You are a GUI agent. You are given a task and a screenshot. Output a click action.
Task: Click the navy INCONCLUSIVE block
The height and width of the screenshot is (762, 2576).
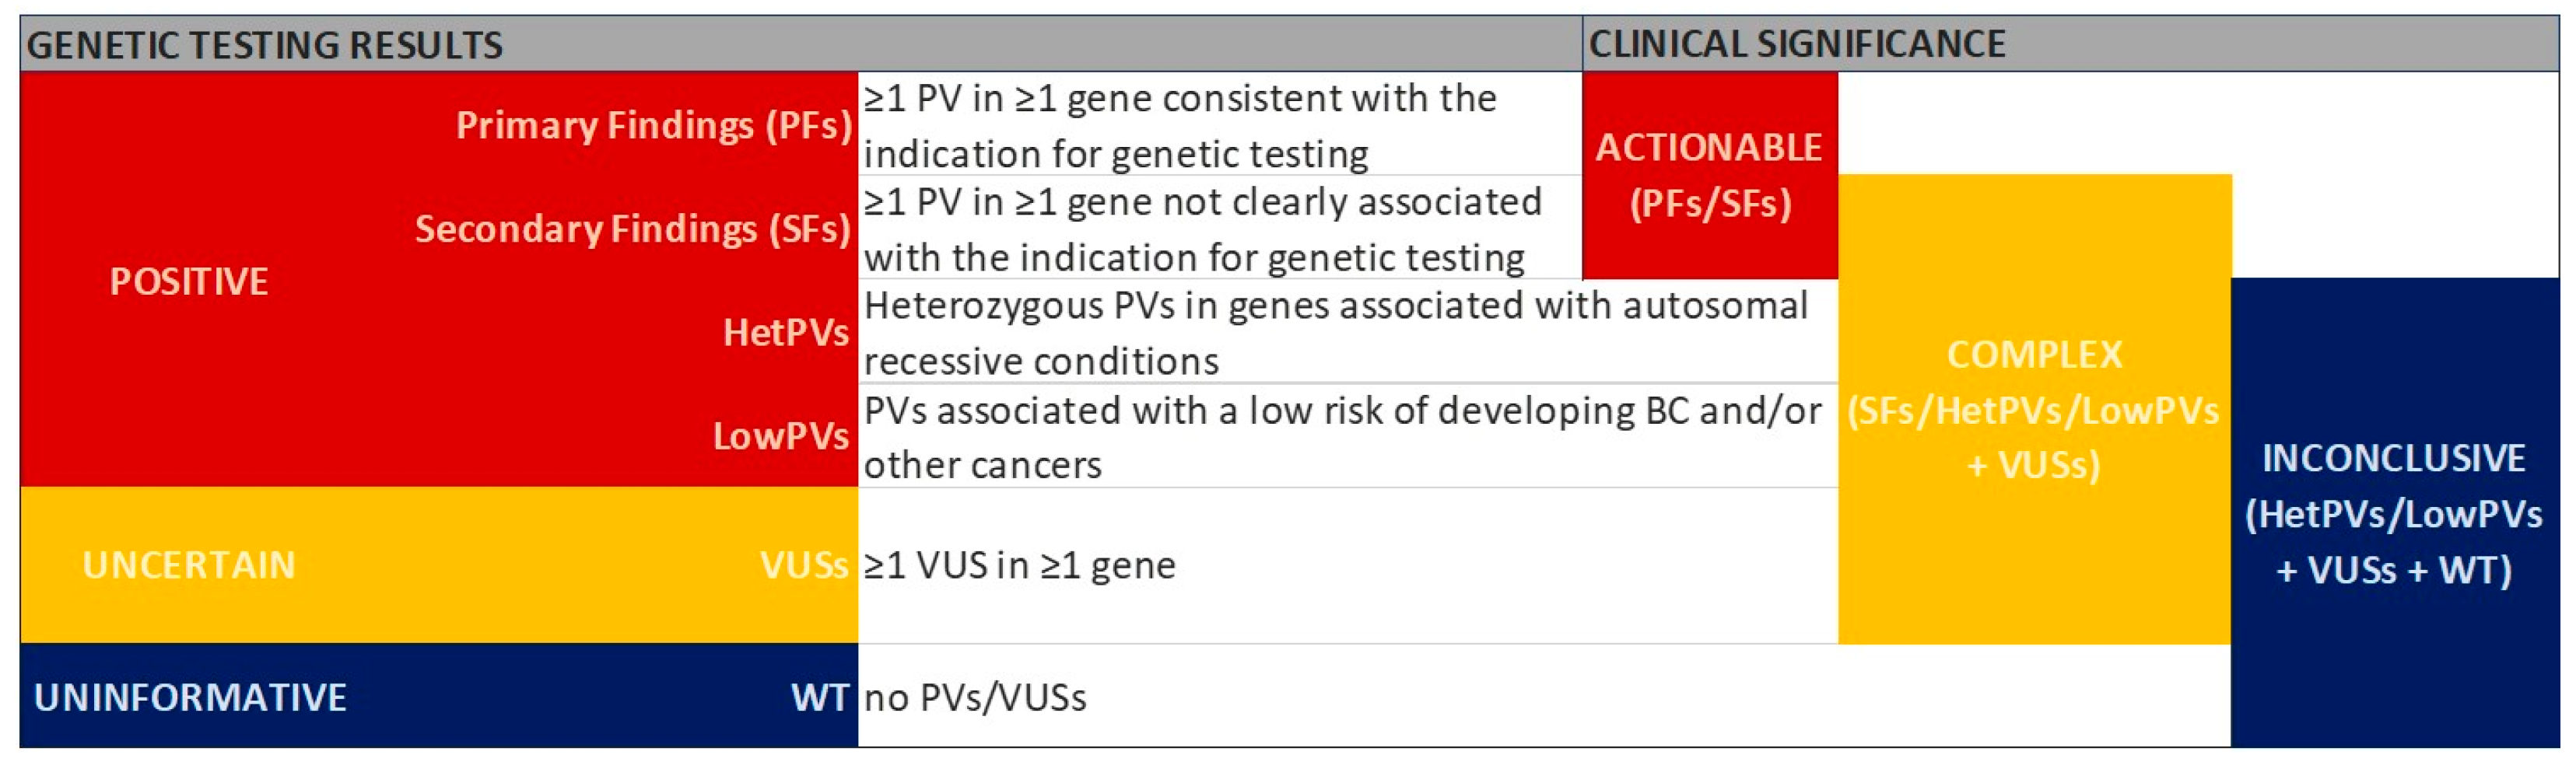point(2393,513)
